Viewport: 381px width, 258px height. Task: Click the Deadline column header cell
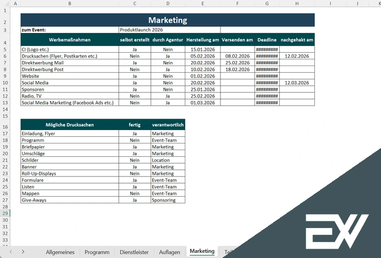(267, 40)
